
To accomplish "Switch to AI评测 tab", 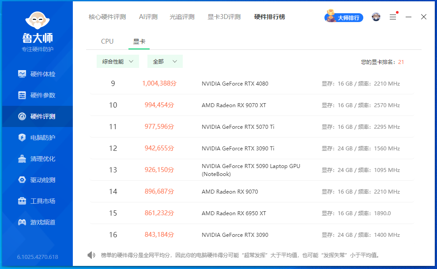I will pos(148,17).
